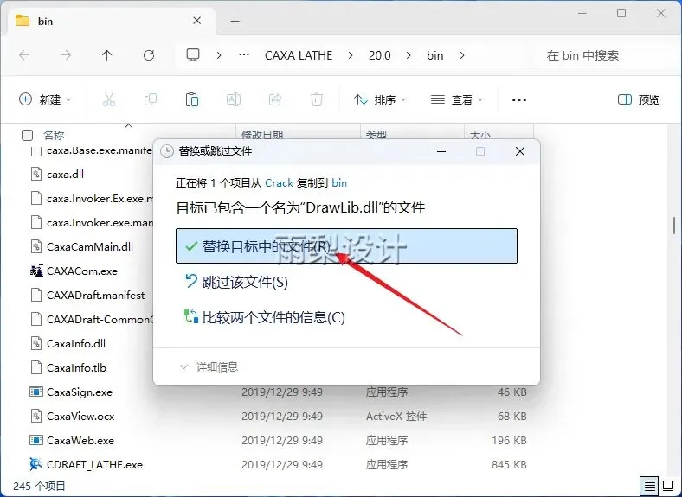Click the Copy icon in toolbar

point(151,100)
